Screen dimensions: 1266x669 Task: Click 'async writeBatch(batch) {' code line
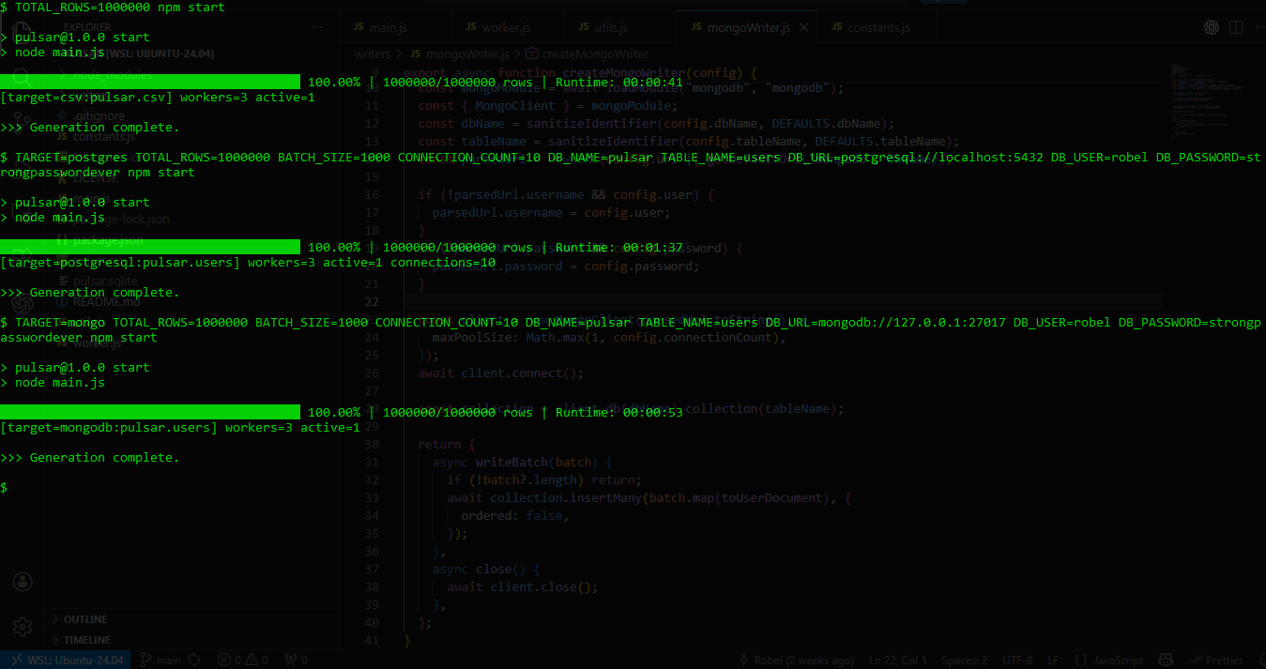pyautogui.click(x=523, y=462)
